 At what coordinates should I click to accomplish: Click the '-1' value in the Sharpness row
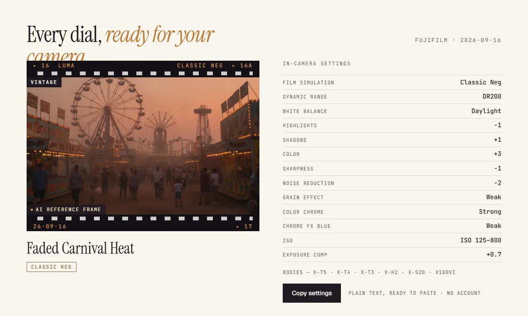[498, 168]
